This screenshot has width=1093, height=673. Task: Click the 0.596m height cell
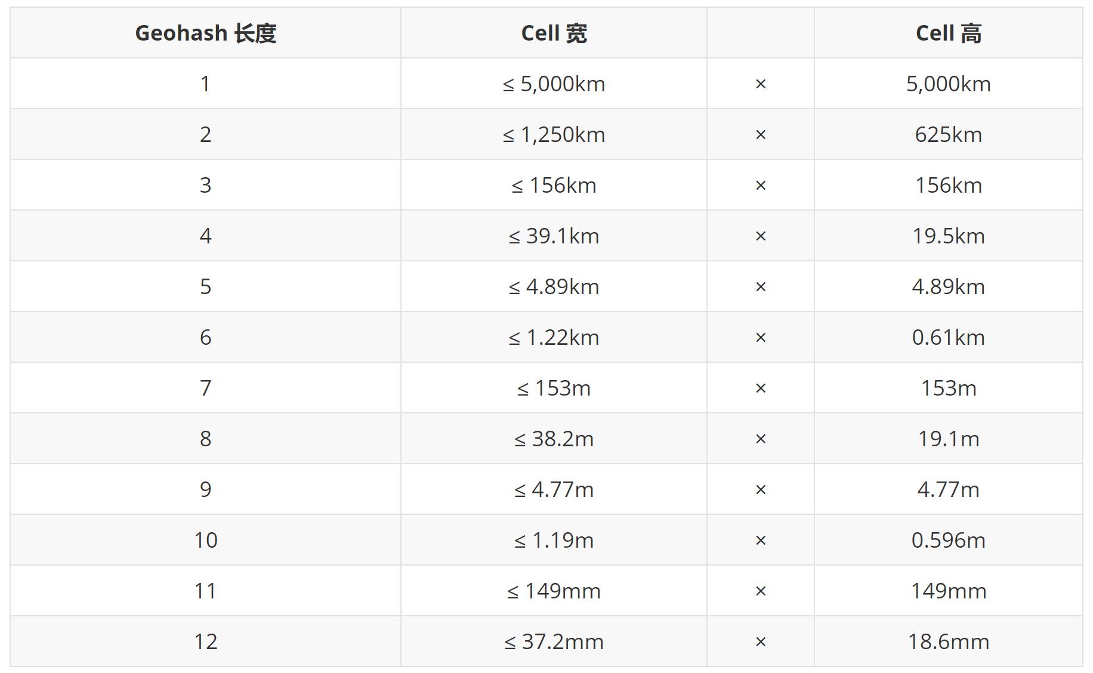[x=948, y=541]
